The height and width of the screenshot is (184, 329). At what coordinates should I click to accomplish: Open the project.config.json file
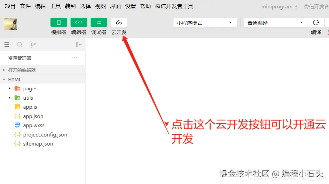[x=45, y=134]
